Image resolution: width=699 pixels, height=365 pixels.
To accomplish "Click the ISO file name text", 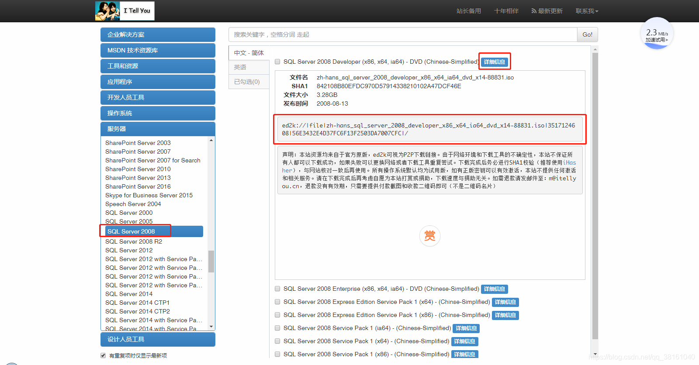I will click(415, 77).
